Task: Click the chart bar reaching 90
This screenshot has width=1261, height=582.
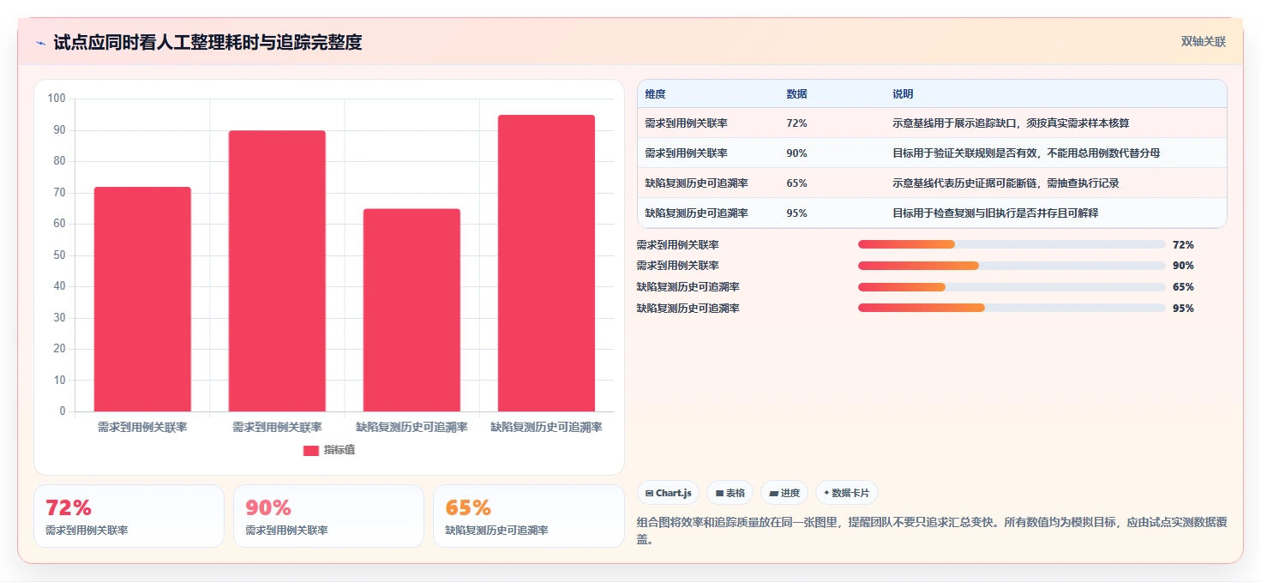Action: coord(277,271)
